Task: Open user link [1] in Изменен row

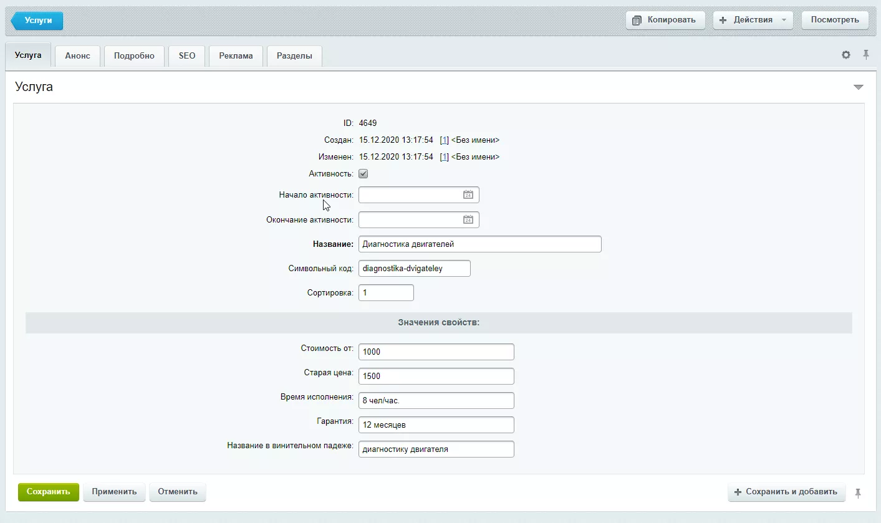Action: [x=444, y=157]
